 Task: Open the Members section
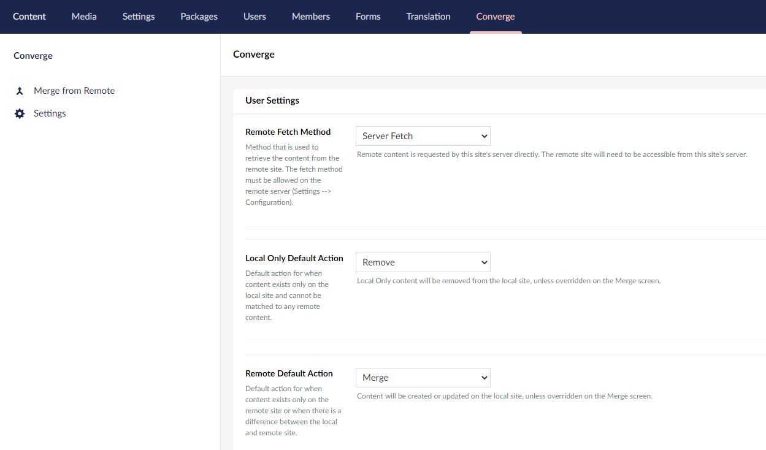(311, 17)
